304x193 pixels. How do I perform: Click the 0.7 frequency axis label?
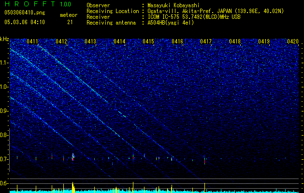click(4, 159)
